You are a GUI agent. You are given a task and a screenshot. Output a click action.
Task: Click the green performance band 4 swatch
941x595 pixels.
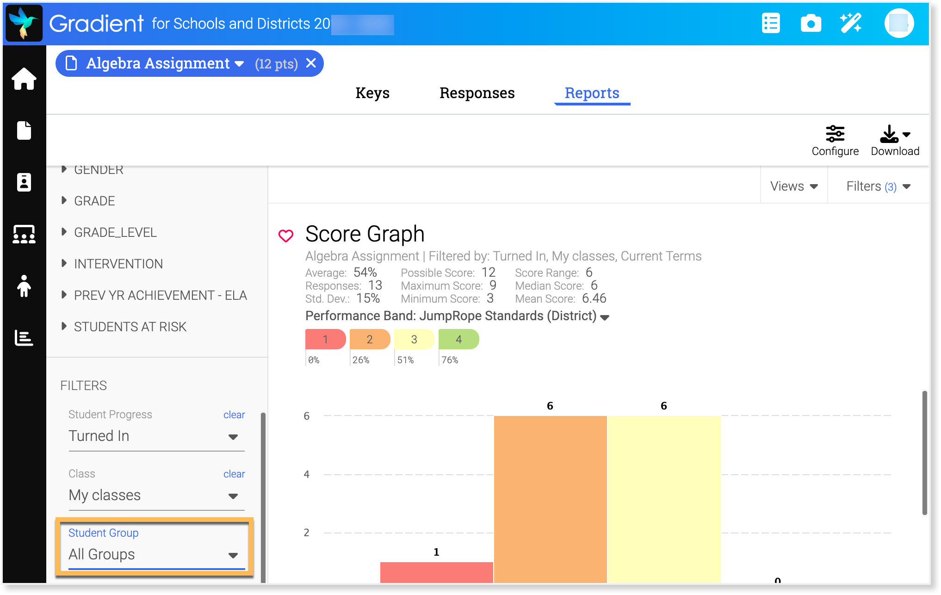pyautogui.click(x=458, y=339)
